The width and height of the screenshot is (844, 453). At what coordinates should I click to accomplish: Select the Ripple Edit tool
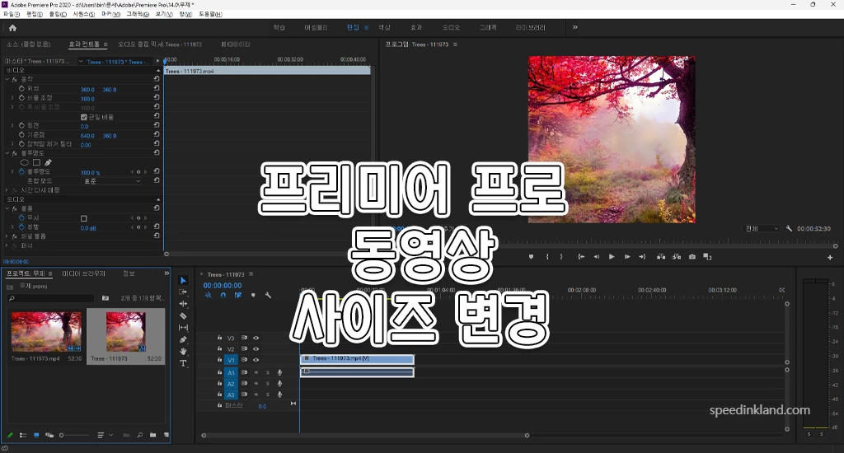[183, 304]
